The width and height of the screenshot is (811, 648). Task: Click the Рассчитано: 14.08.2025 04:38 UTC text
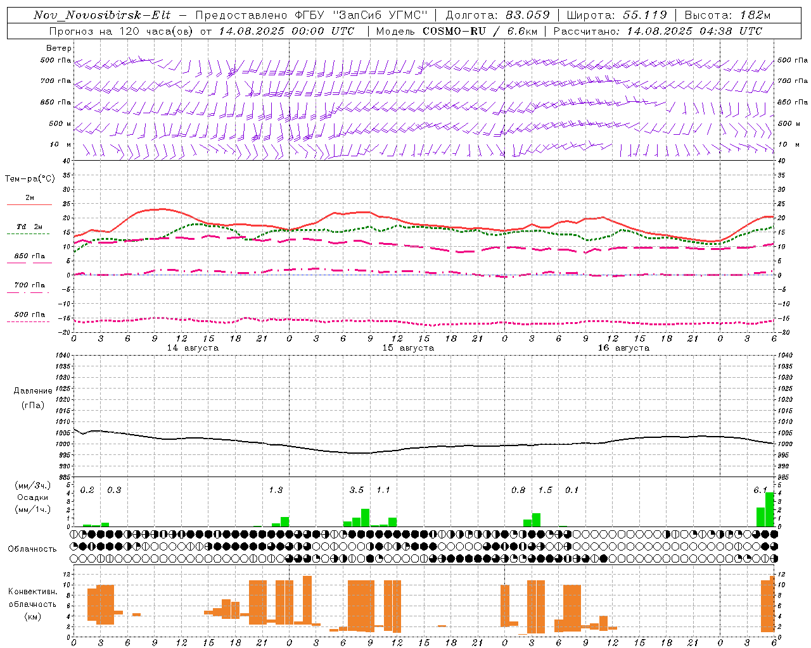(658, 31)
